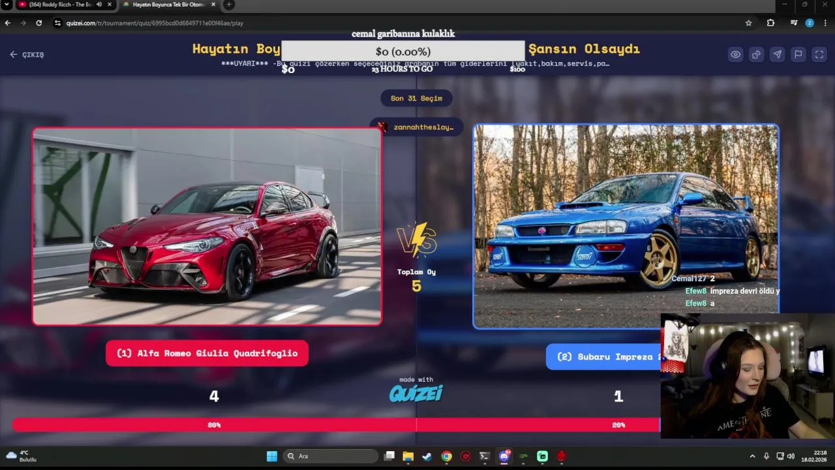Click the $0 (0.00%) donation goal bar
The height and width of the screenshot is (470, 835).
(403, 52)
